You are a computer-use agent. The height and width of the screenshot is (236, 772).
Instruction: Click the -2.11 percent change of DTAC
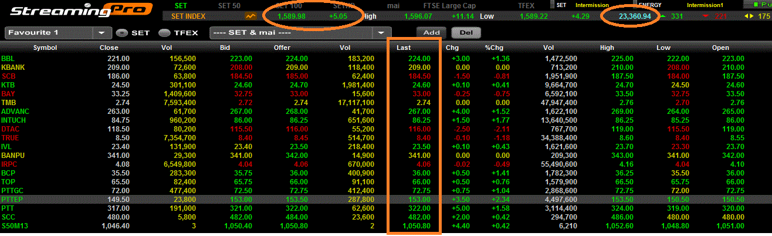(502, 129)
